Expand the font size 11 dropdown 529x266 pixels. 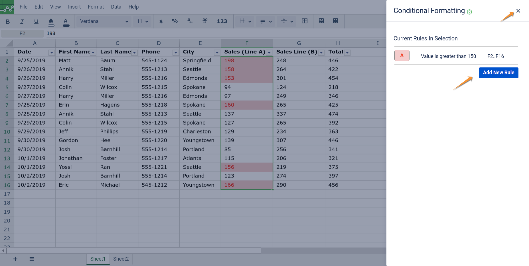pyautogui.click(x=142, y=21)
